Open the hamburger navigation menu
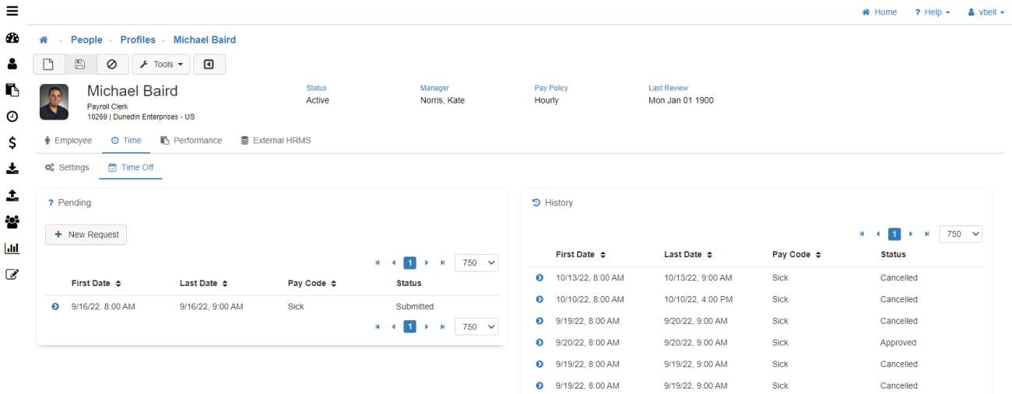1012x394 pixels. (12, 11)
